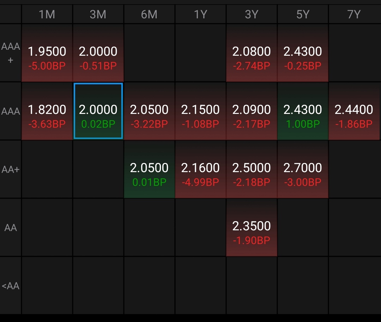381x322 pixels.
Task: Click the 7Y tenor column header
Action: (x=354, y=14)
